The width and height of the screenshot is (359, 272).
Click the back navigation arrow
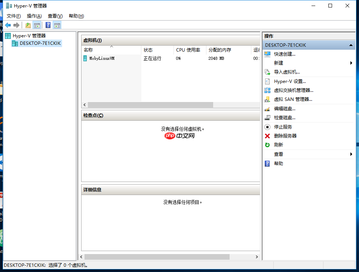[7, 25]
